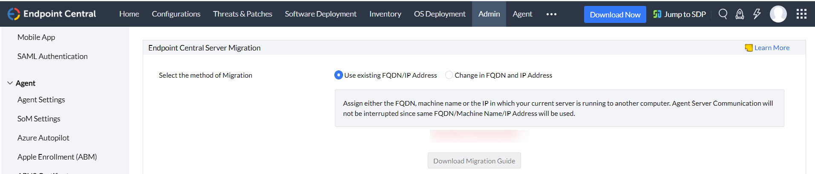Switch to the Inventory tab

[x=385, y=14]
